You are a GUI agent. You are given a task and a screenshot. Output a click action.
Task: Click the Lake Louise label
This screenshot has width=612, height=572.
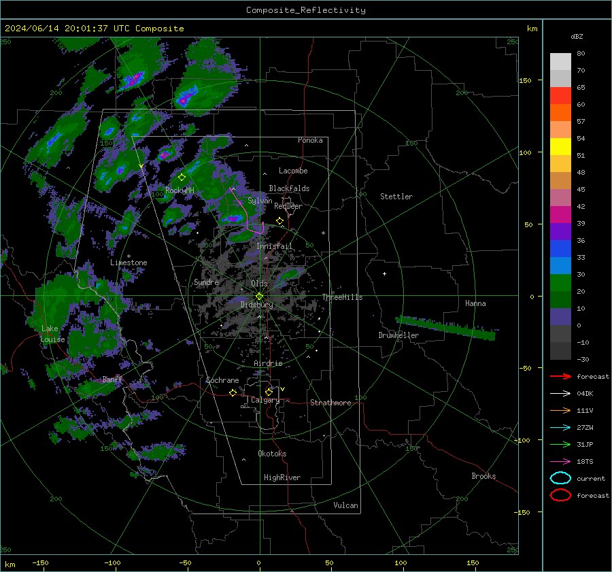pos(52,334)
